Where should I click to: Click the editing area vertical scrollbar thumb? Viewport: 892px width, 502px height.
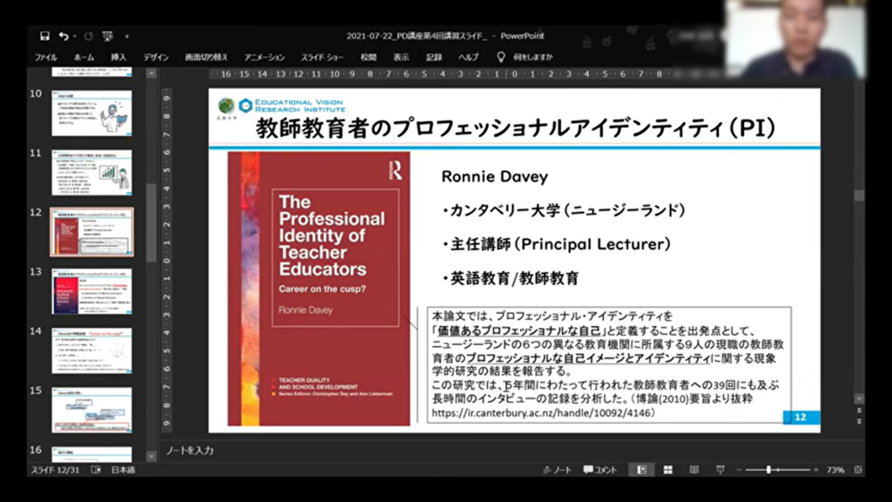[x=859, y=195]
